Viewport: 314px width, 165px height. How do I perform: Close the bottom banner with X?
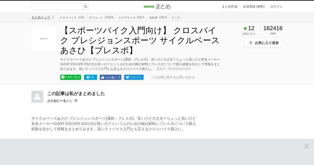[x=306, y=146]
